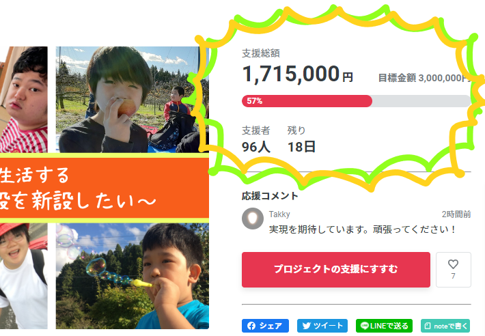The height and width of the screenshot is (336, 485).
Task: Send via the LINEで送る button
Action: [x=384, y=326]
